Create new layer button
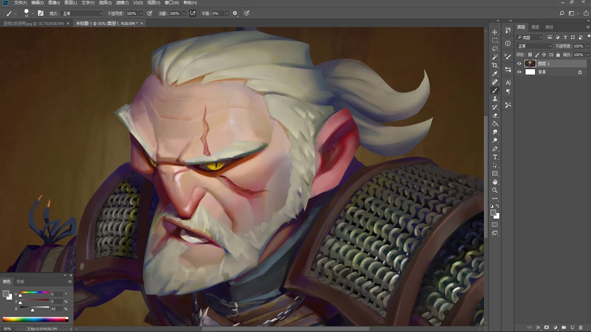The width and height of the screenshot is (591, 332). coord(572,327)
